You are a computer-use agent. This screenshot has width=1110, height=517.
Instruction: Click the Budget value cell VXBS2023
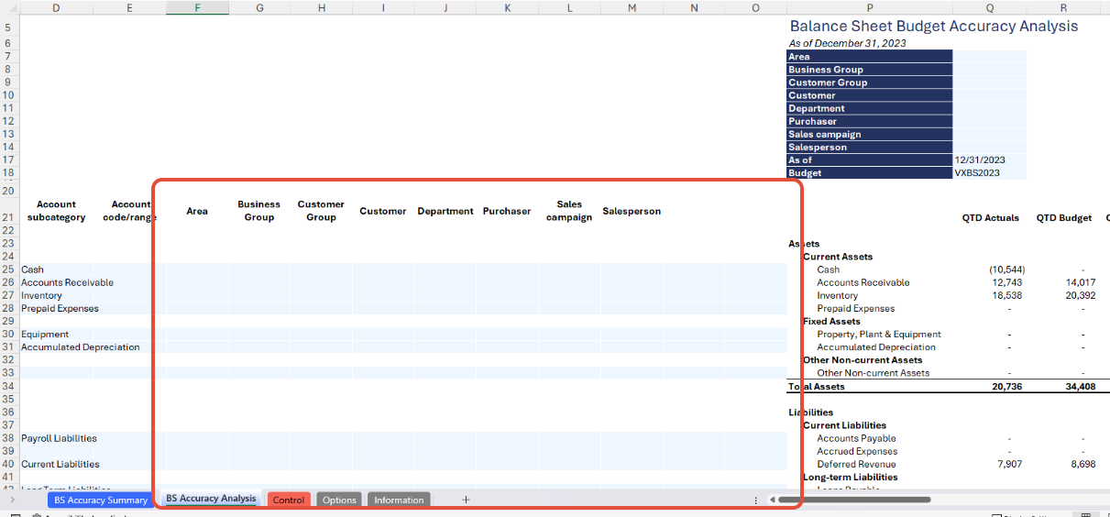click(989, 172)
